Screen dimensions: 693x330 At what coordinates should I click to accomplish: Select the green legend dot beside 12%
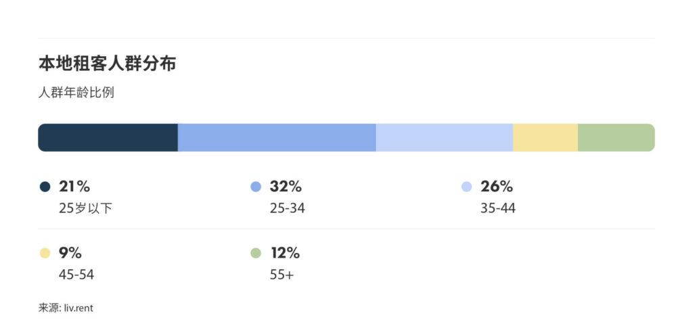tap(256, 254)
